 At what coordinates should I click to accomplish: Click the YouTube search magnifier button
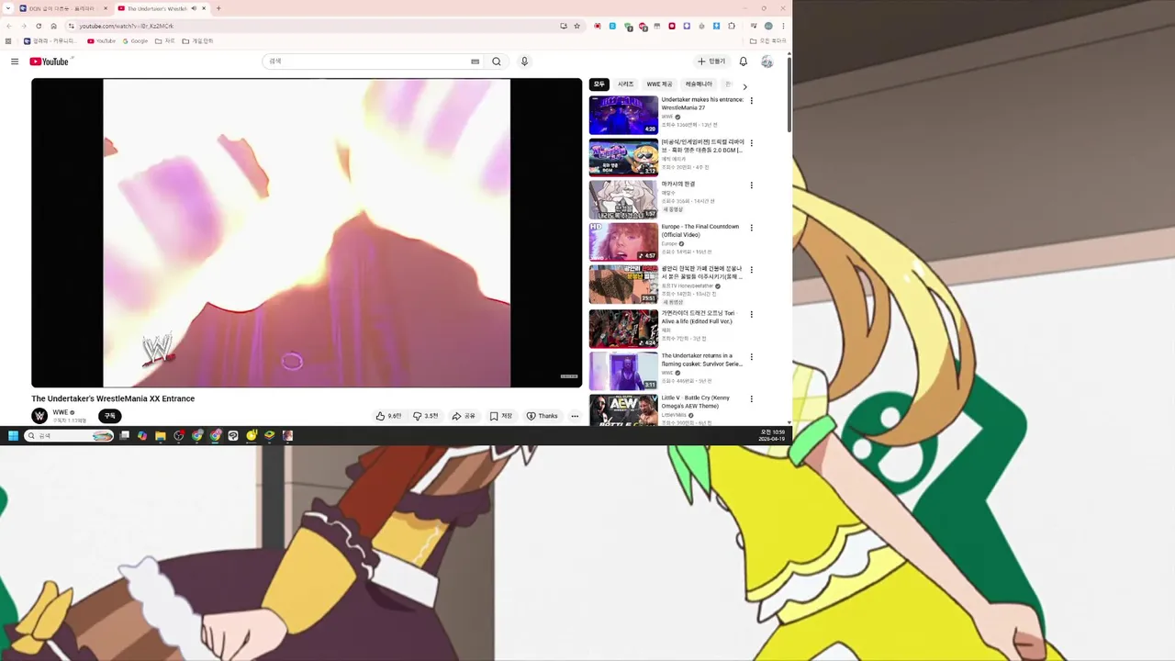click(x=497, y=62)
